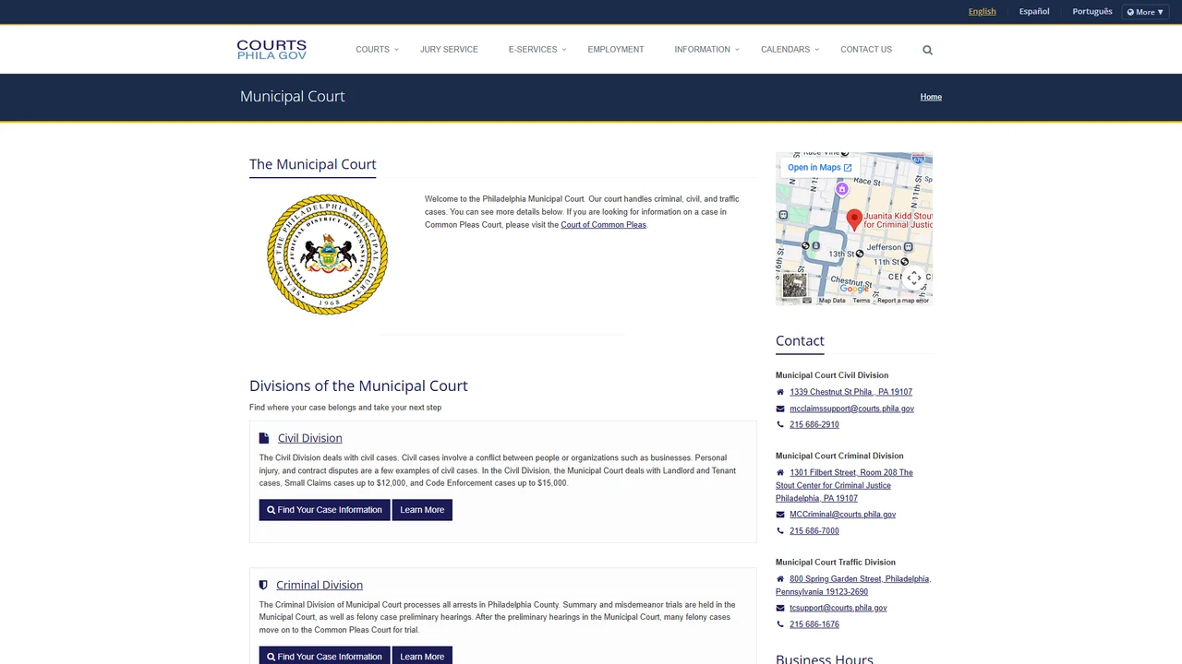
Task: Switch language to Português
Action: pos(1092,11)
